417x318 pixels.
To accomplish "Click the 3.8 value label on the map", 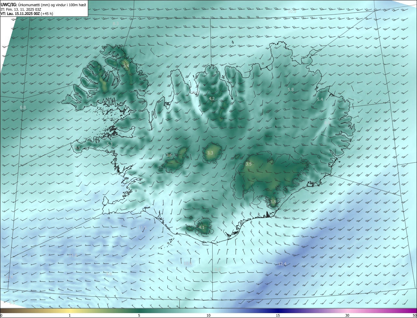I will pyautogui.click(x=273, y=202).
